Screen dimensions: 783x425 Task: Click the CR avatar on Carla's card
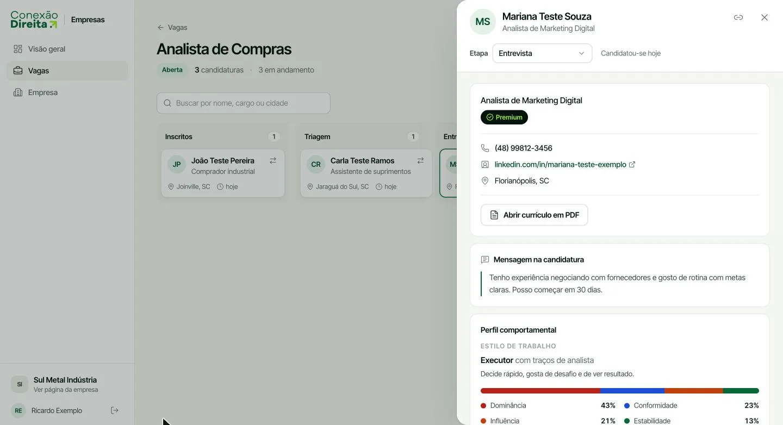click(x=316, y=164)
